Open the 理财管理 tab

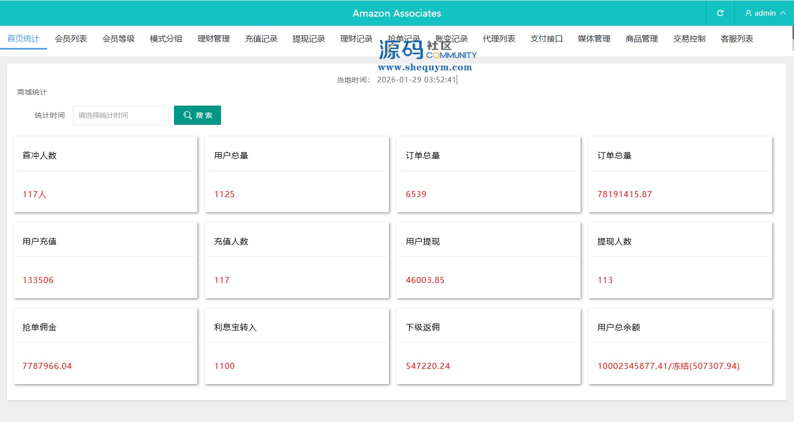[x=213, y=39]
